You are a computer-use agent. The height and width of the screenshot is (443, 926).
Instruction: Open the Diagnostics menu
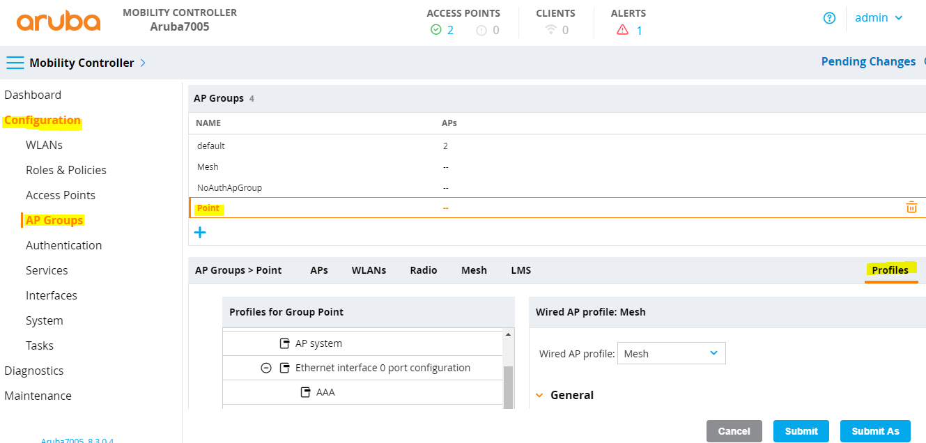pos(34,371)
